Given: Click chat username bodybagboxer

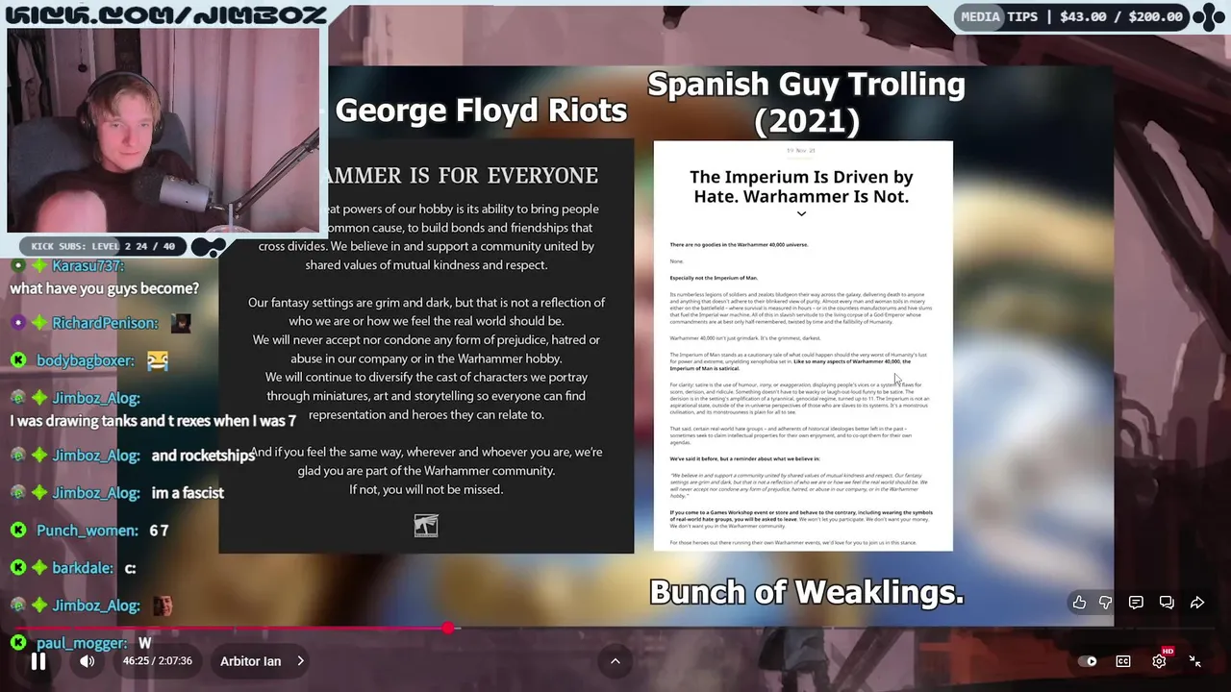Looking at the screenshot, I should click(x=86, y=360).
